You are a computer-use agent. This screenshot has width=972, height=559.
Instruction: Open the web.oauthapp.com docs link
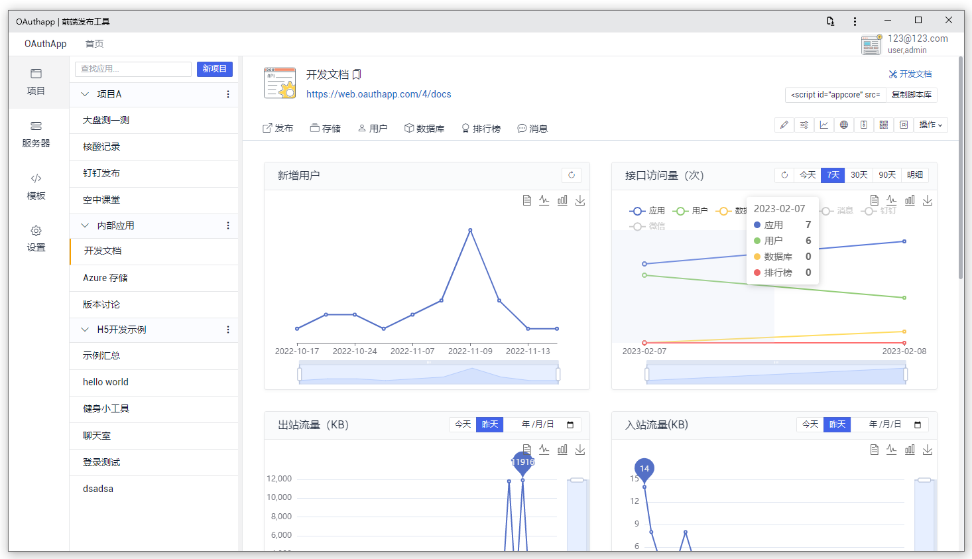coord(379,94)
